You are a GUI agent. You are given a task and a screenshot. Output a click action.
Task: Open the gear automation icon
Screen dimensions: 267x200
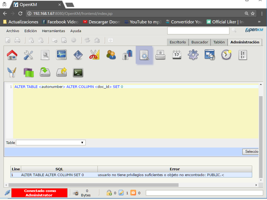(193, 55)
